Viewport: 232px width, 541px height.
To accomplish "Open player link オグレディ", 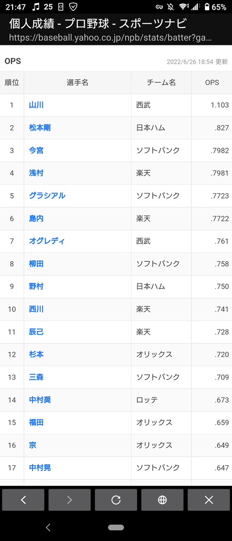I will click(46, 241).
